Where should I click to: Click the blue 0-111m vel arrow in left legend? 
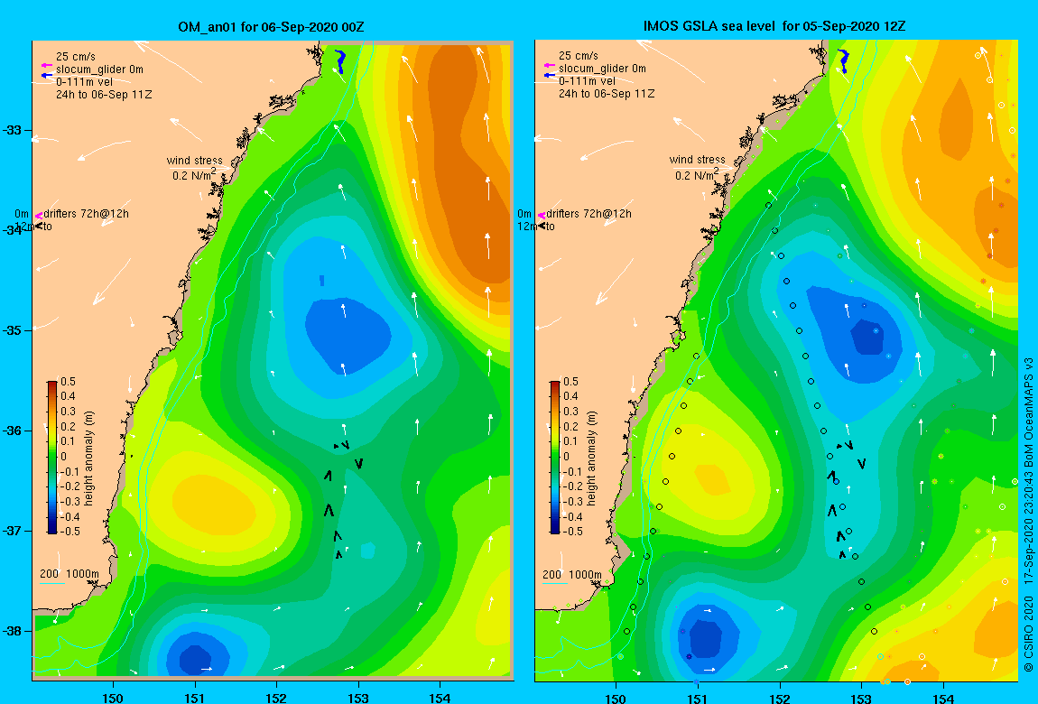(x=46, y=76)
